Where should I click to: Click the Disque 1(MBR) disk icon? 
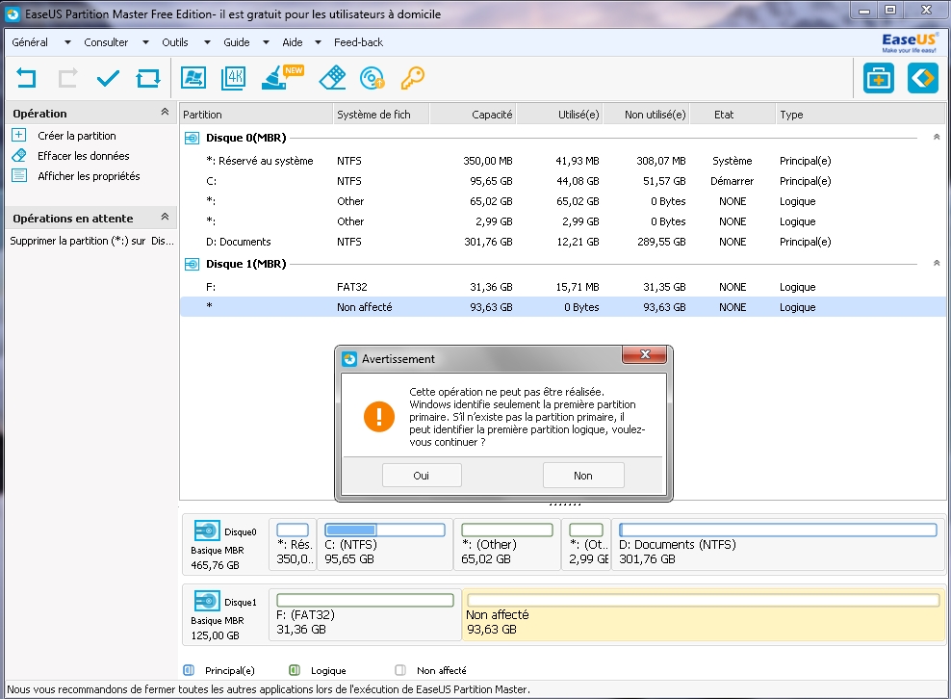(192, 264)
